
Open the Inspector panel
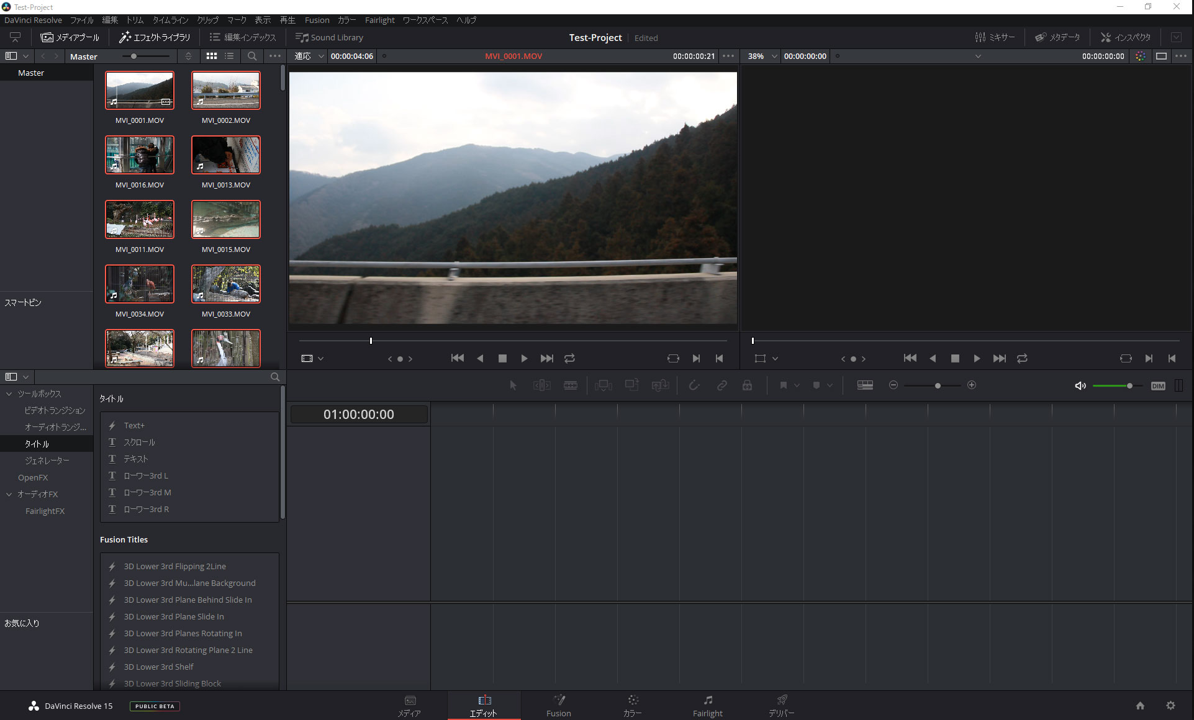click(x=1126, y=37)
